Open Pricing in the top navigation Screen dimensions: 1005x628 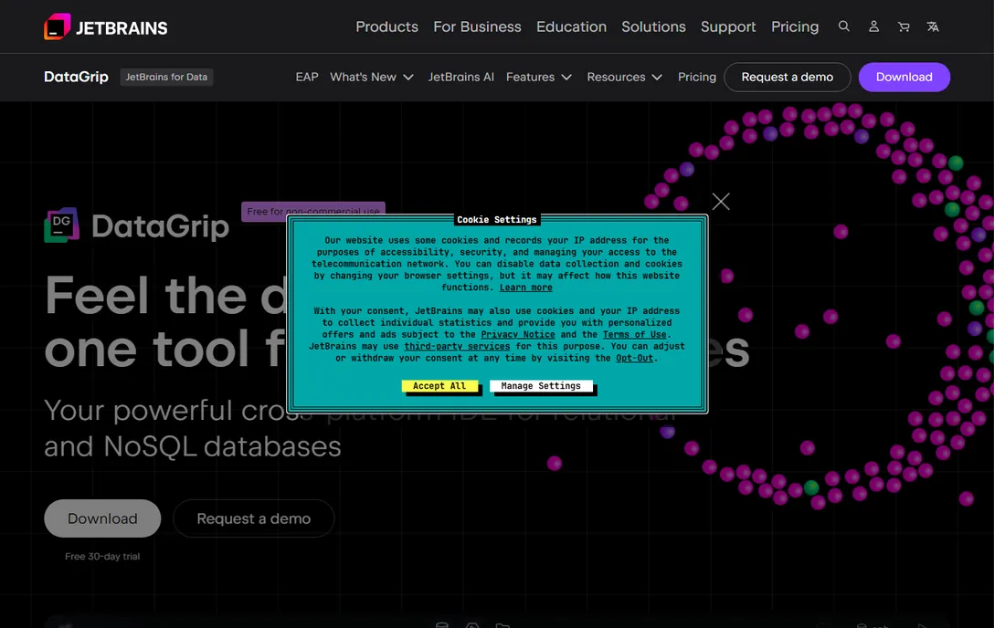tap(795, 26)
